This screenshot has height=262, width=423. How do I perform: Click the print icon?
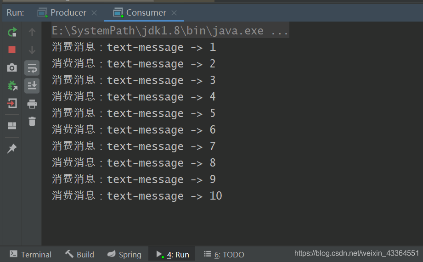point(32,104)
